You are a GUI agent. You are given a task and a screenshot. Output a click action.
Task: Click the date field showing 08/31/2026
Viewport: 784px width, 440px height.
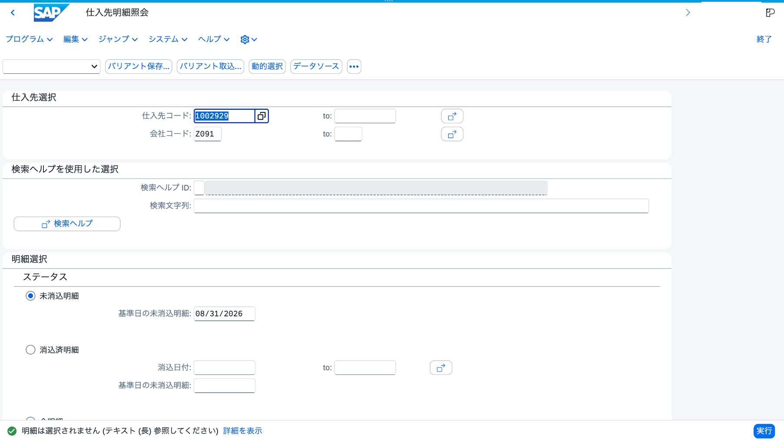coord(224,314)
